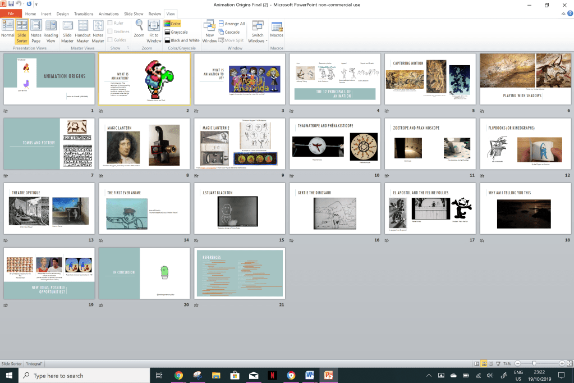Open the Customize Quick Access Toolbar dropdown

click(x=36, y=4)
